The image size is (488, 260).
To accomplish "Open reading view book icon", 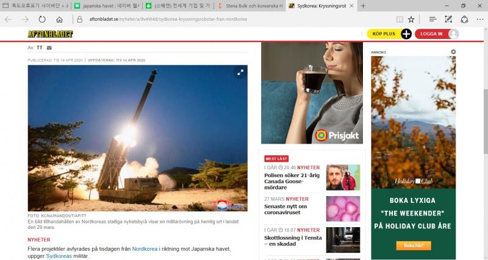I will pyautogui.click(x=399, y=19).
